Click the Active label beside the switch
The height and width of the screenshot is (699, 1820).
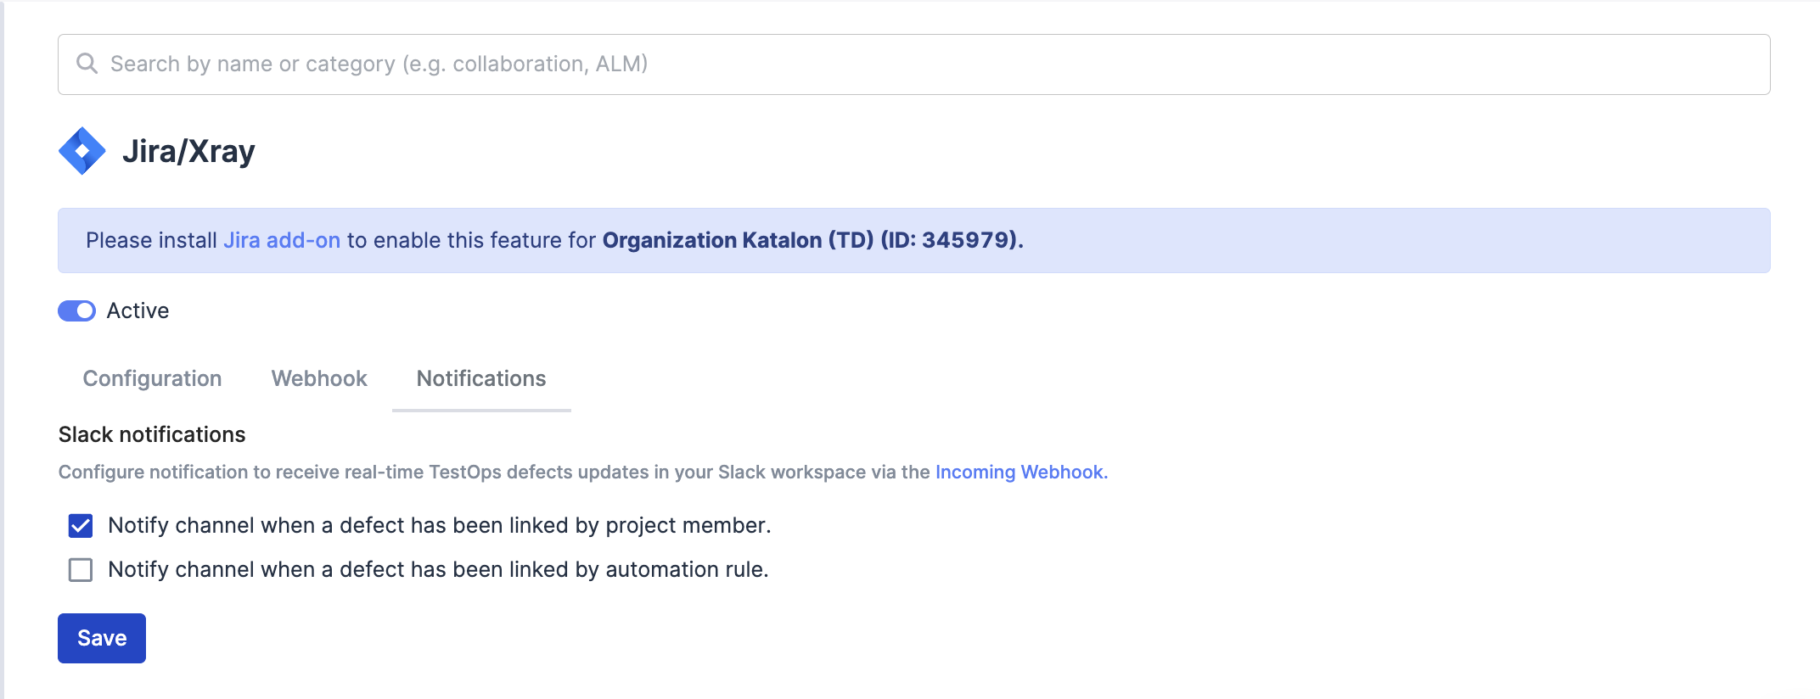138,311
